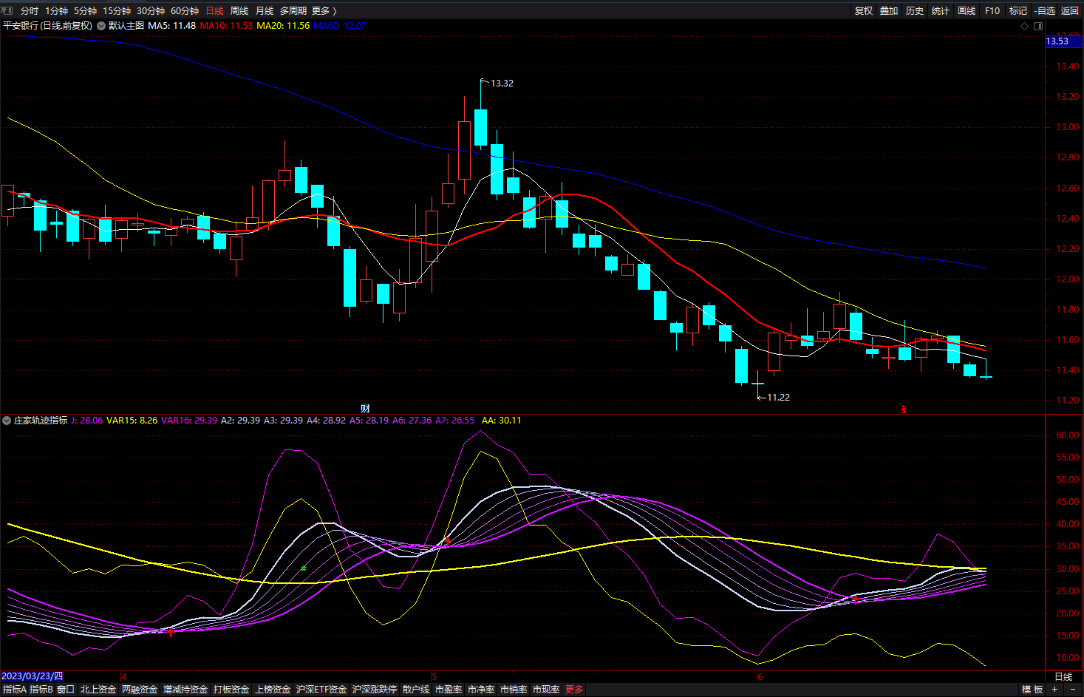Open the F10 company info button
The image size is (1084, 697).
click(992, 10)
